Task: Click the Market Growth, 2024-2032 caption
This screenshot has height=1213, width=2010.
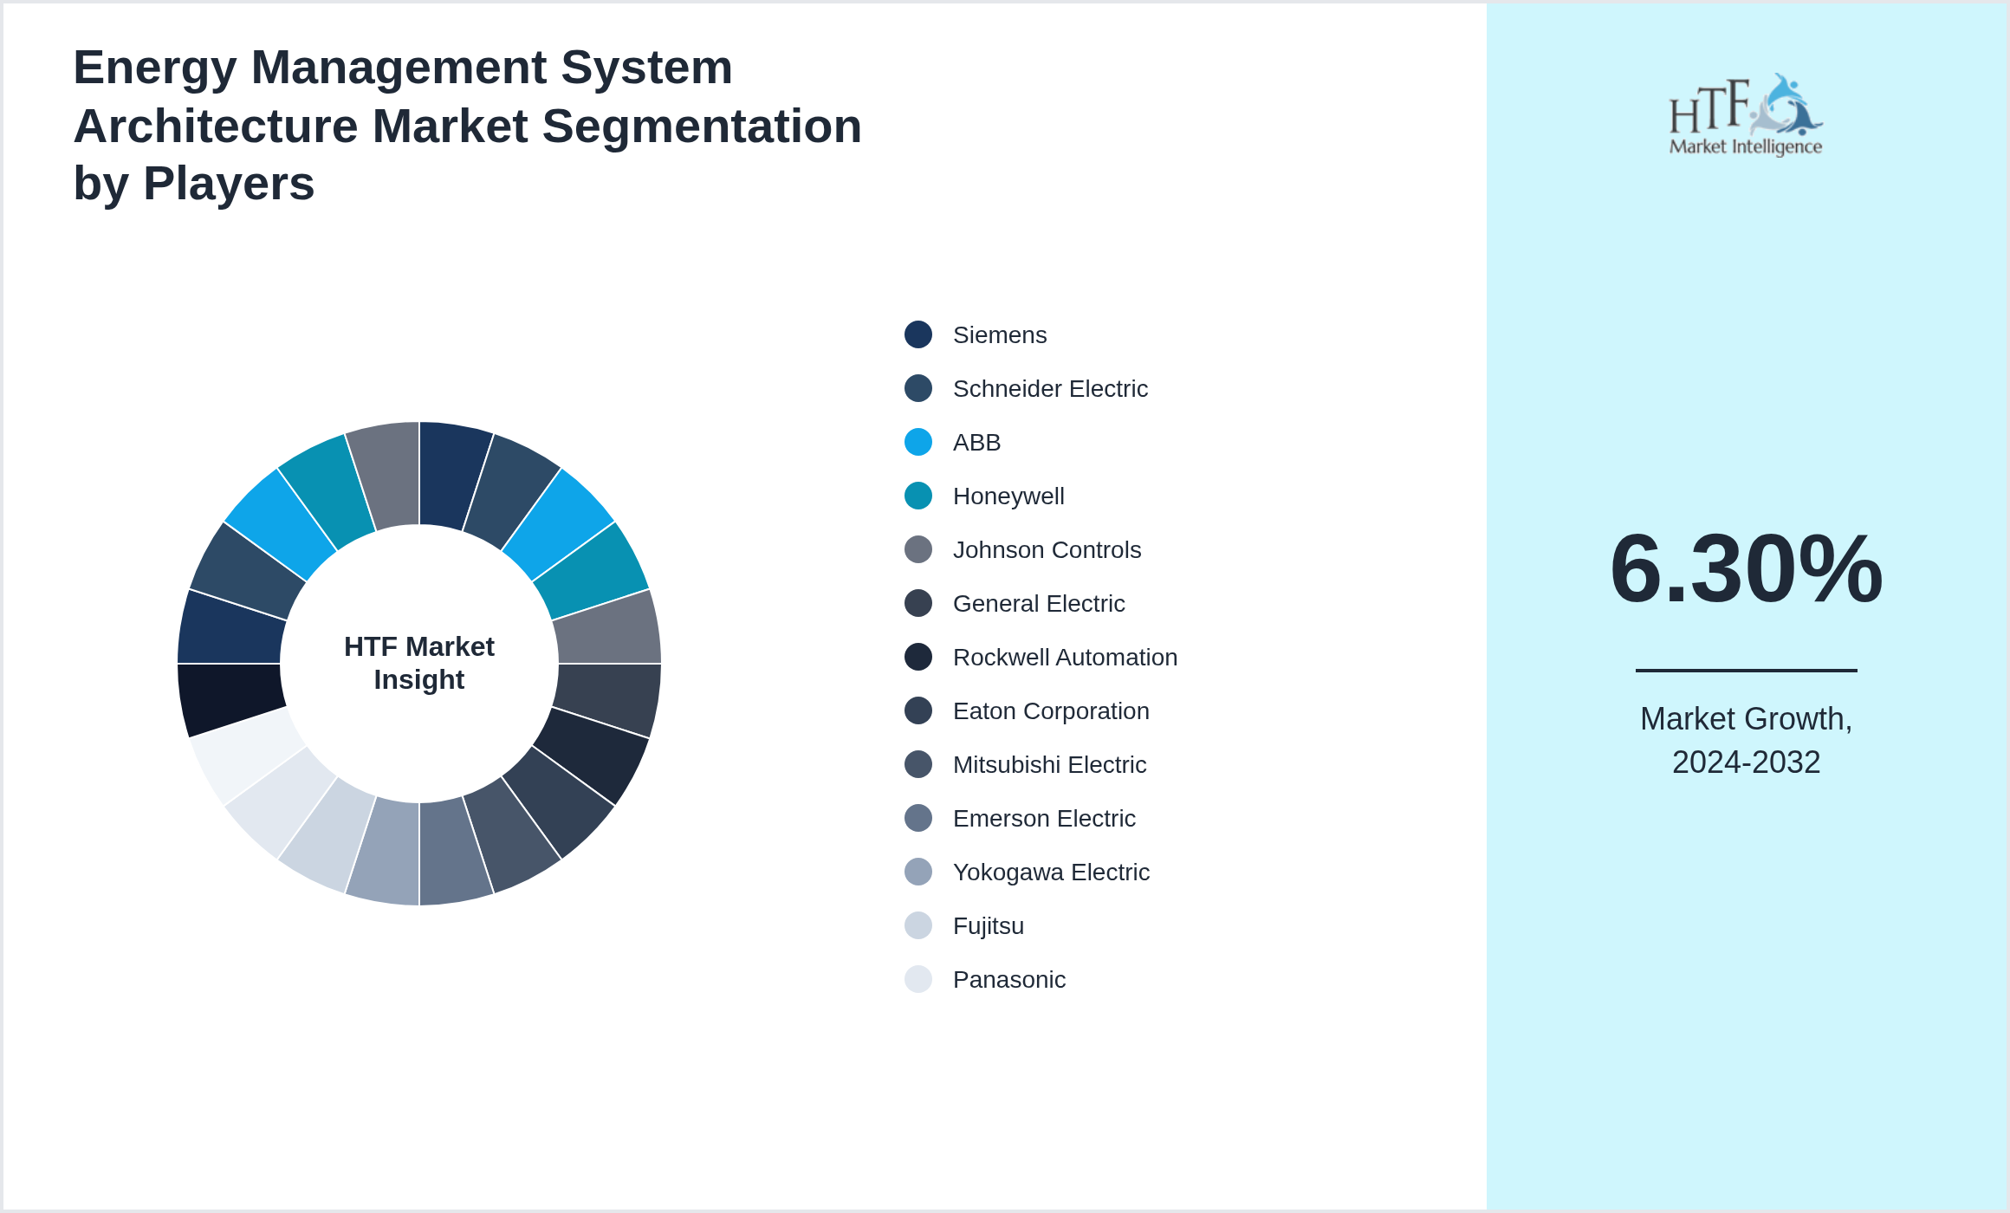Action: (x=1746, y=740)
